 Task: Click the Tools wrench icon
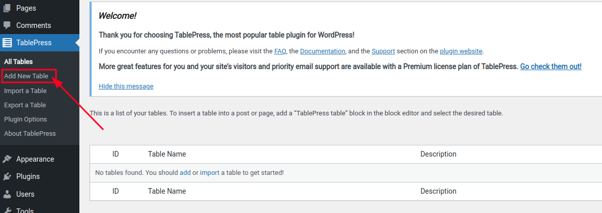click(7, 210)
